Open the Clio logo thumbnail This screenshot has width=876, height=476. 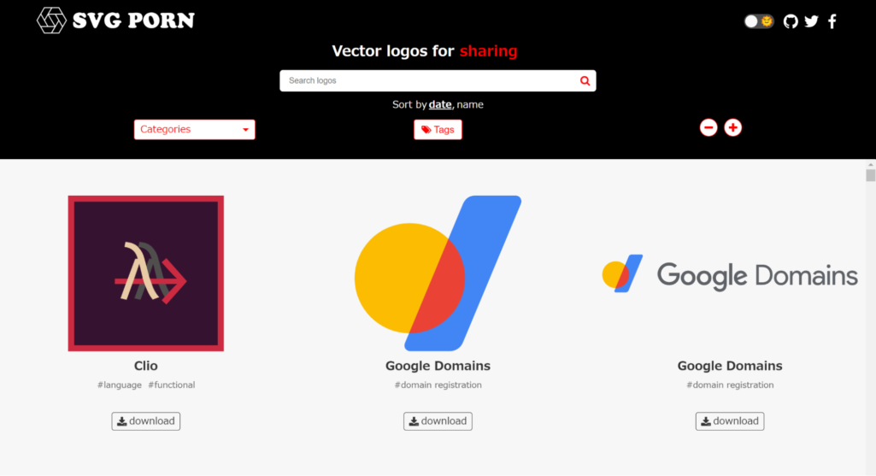(146, 273)
